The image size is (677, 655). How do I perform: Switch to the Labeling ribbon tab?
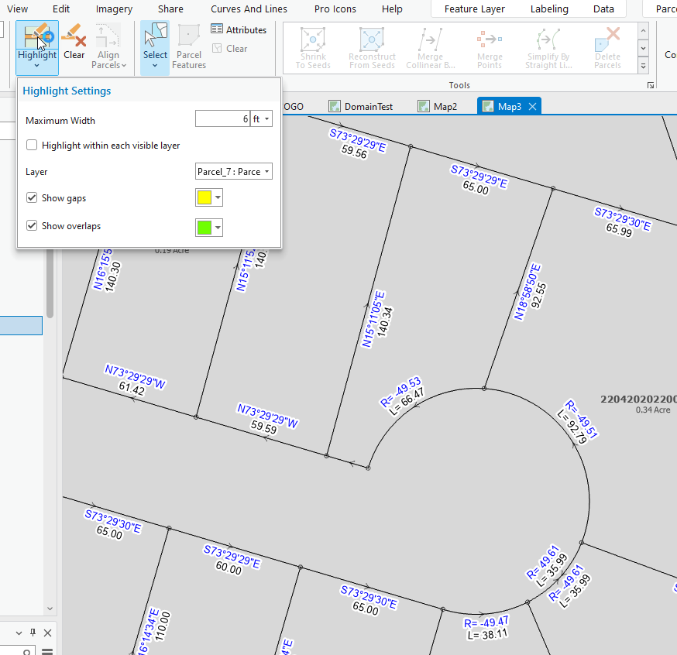549,9
